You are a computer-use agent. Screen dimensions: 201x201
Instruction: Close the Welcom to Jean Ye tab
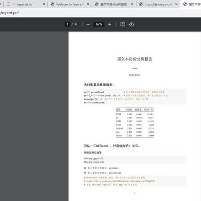click(x=88, y=4)
